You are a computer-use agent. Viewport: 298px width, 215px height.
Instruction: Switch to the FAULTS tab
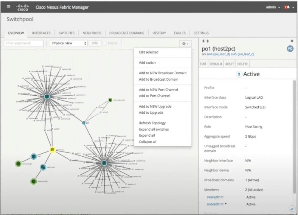[180, 33]
